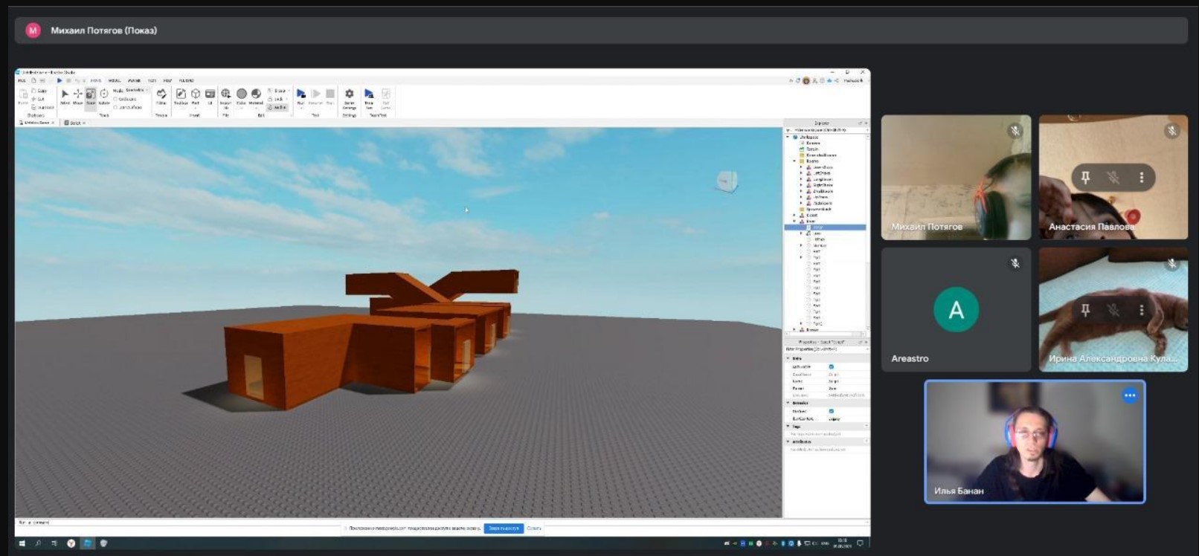1199x556 pixels.
Task: Click the Areastro participant avatar tile
Action: tap(956, 309)
